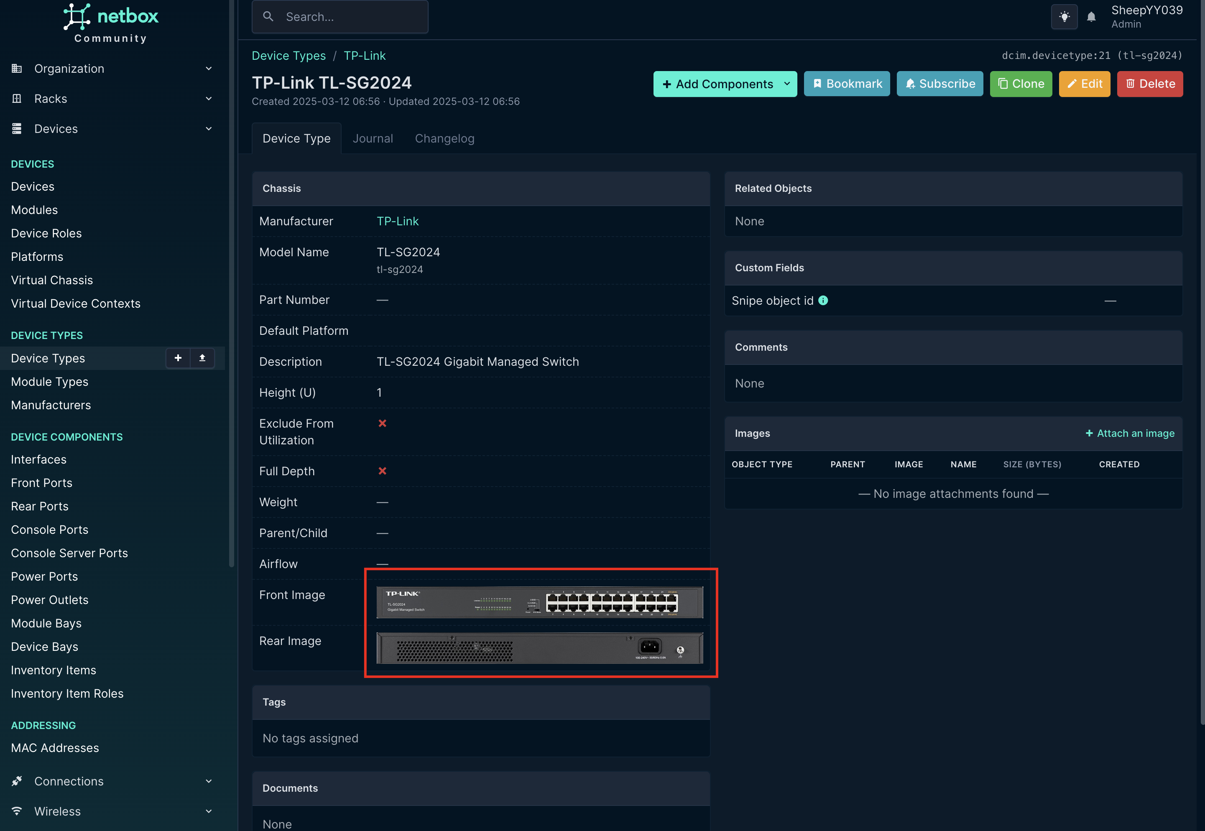Toggle light/dark color mode icon
This screenshot has width=1205, height=831.
[1064, 17]
